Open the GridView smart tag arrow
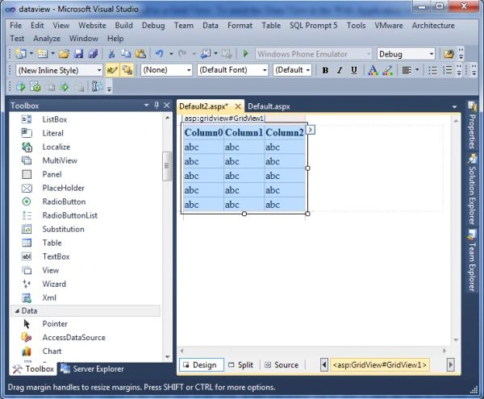Viewport: 484px width, 399px height. tap(311, 130)
